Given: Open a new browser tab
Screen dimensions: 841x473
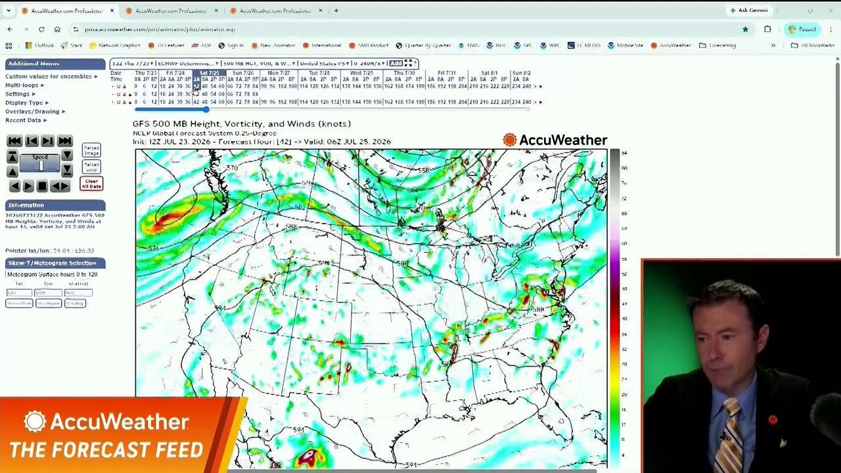Looking at the screenshot, I should (x=336, y=11).
